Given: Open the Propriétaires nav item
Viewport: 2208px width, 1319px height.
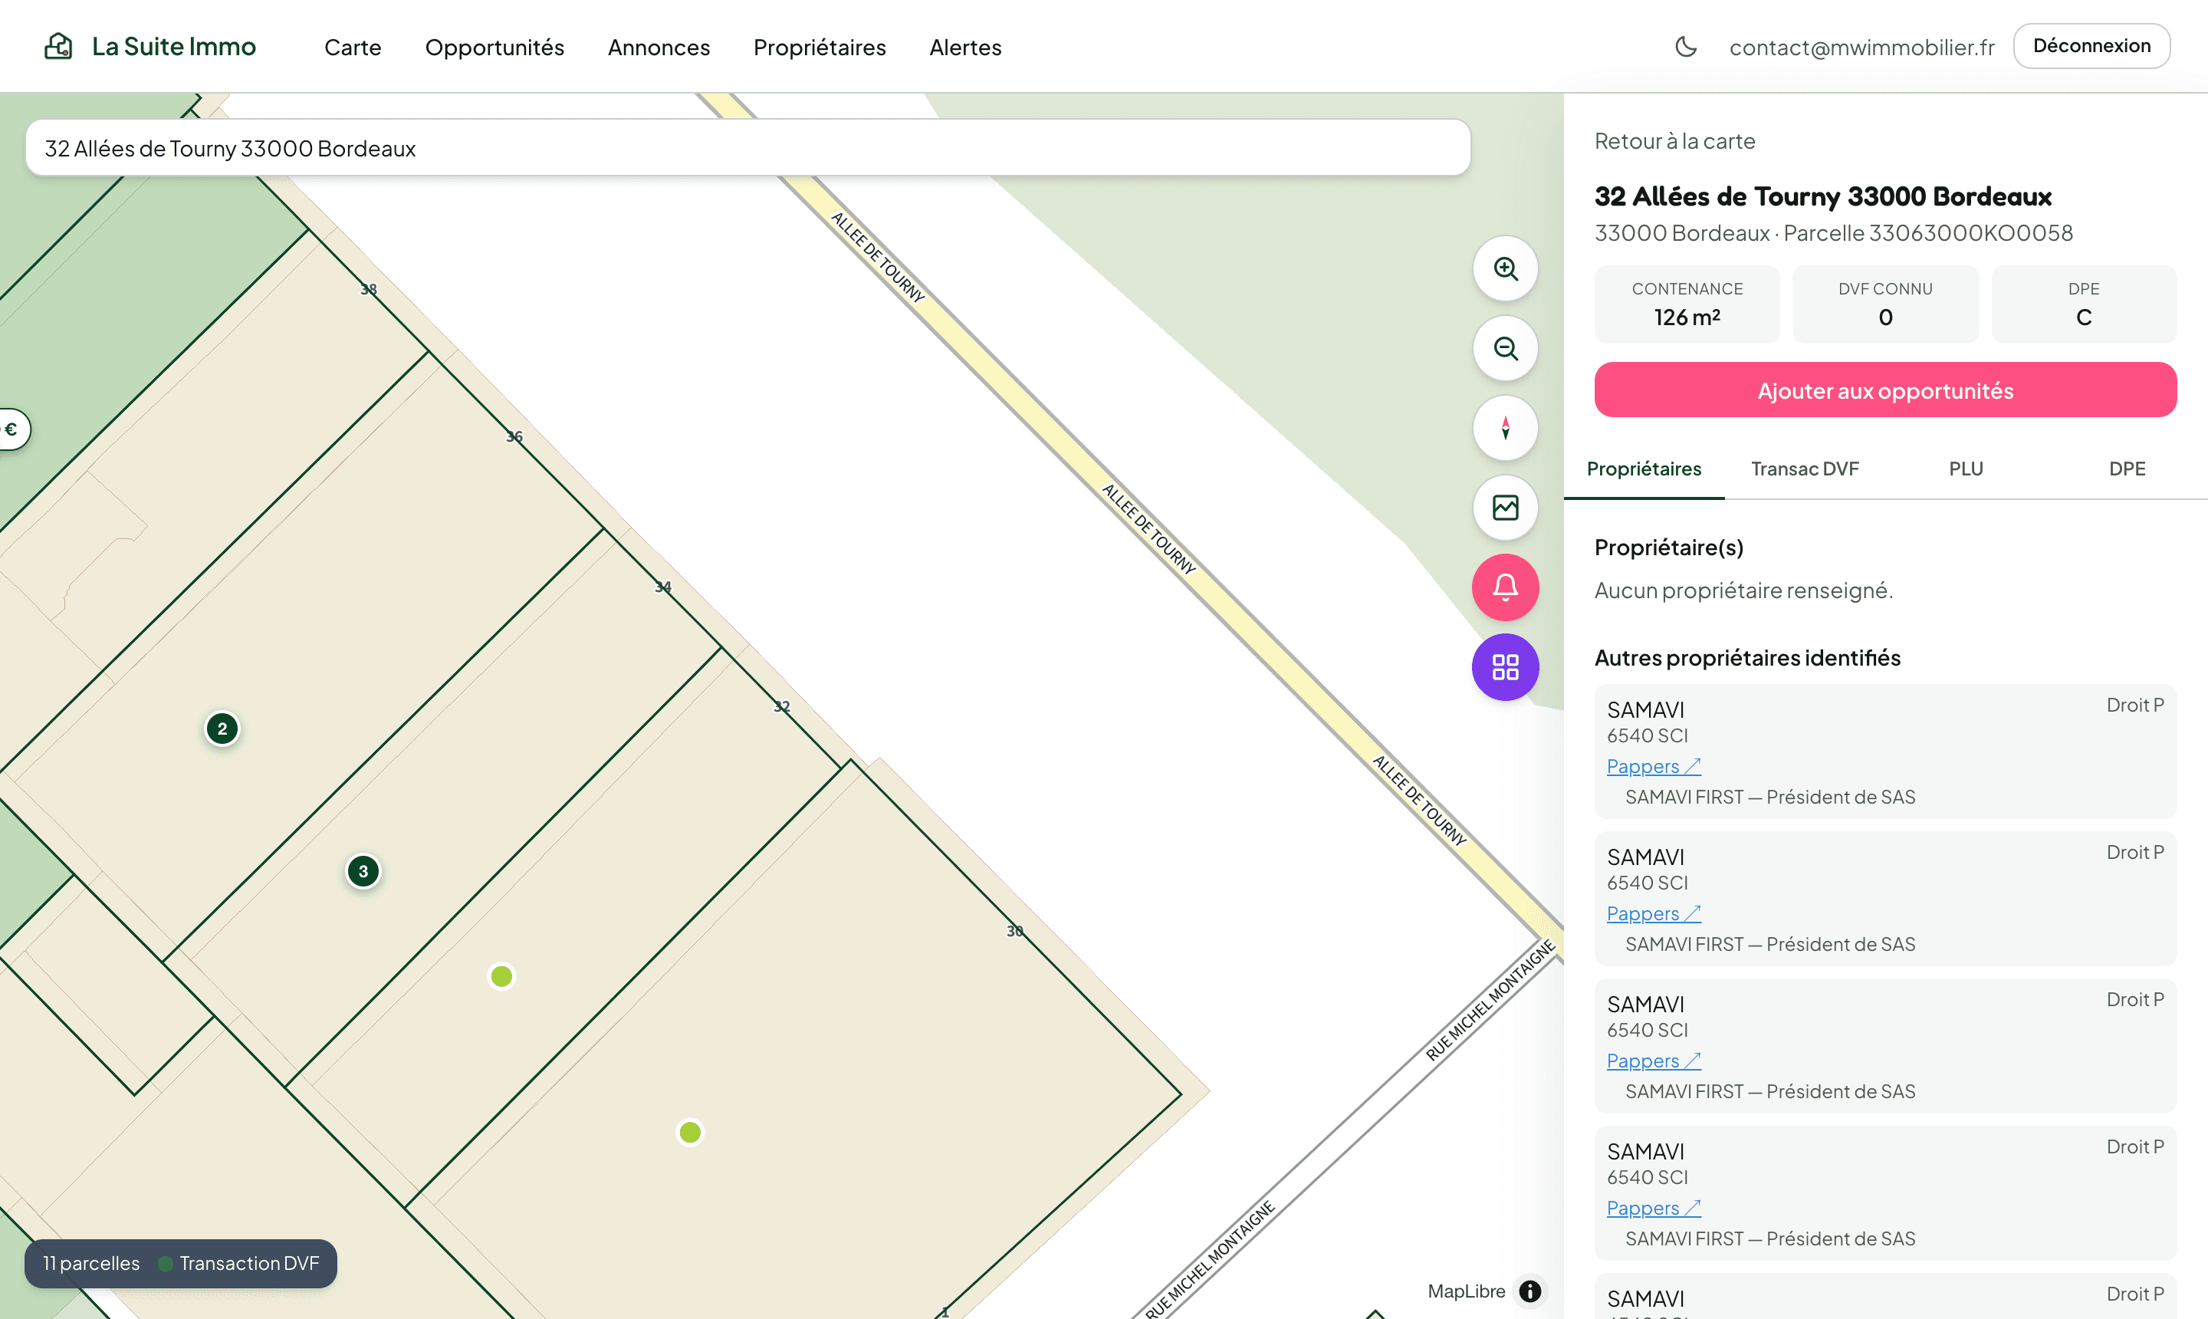Looking at the screenshot, I should 820,47.
